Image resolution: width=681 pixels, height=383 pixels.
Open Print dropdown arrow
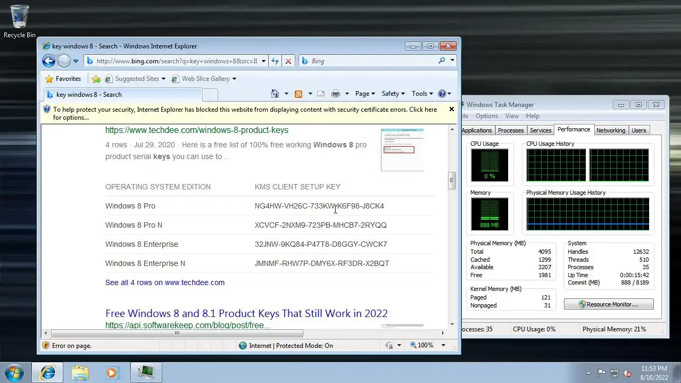point(346,94)
